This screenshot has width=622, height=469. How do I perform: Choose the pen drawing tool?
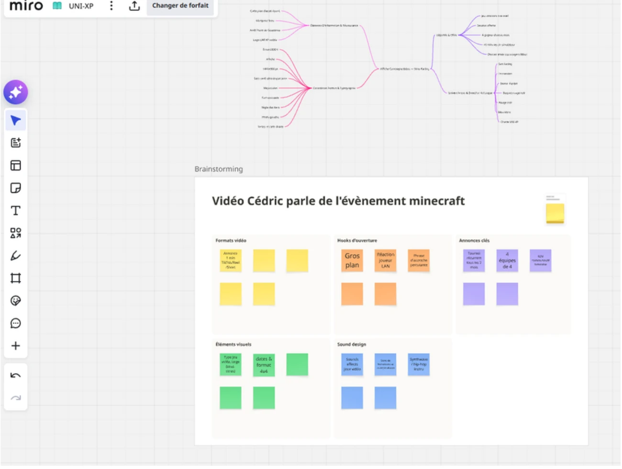[16, 255]
